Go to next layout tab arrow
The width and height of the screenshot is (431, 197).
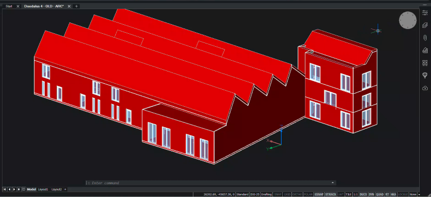point(14,189)
